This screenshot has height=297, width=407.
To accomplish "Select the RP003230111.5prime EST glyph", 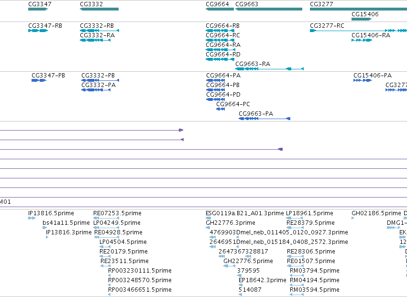I will 109,275.
